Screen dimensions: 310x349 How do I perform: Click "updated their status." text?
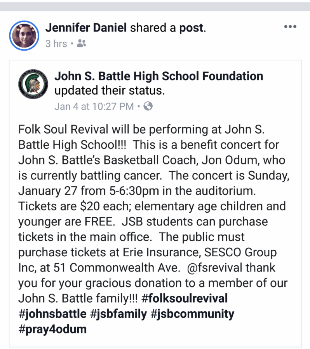110,91
